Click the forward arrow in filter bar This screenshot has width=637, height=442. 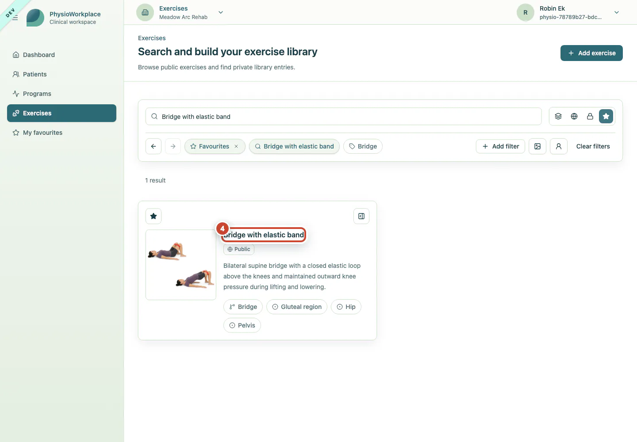(173, 146)
